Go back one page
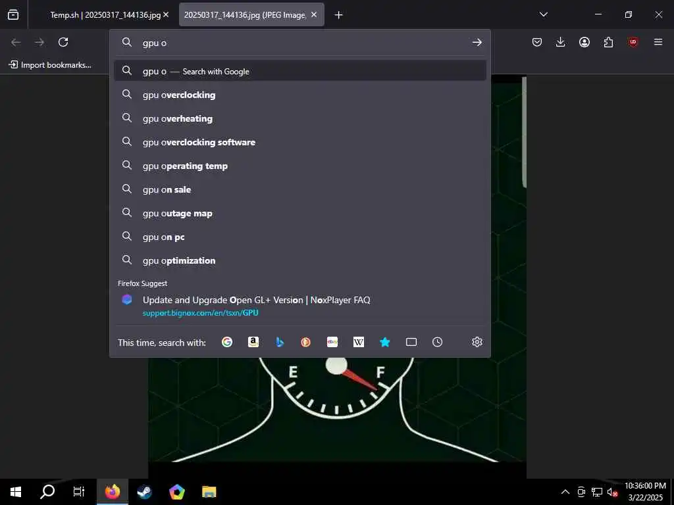Screen dimensions: 674x505 click(x=16, y=42)
